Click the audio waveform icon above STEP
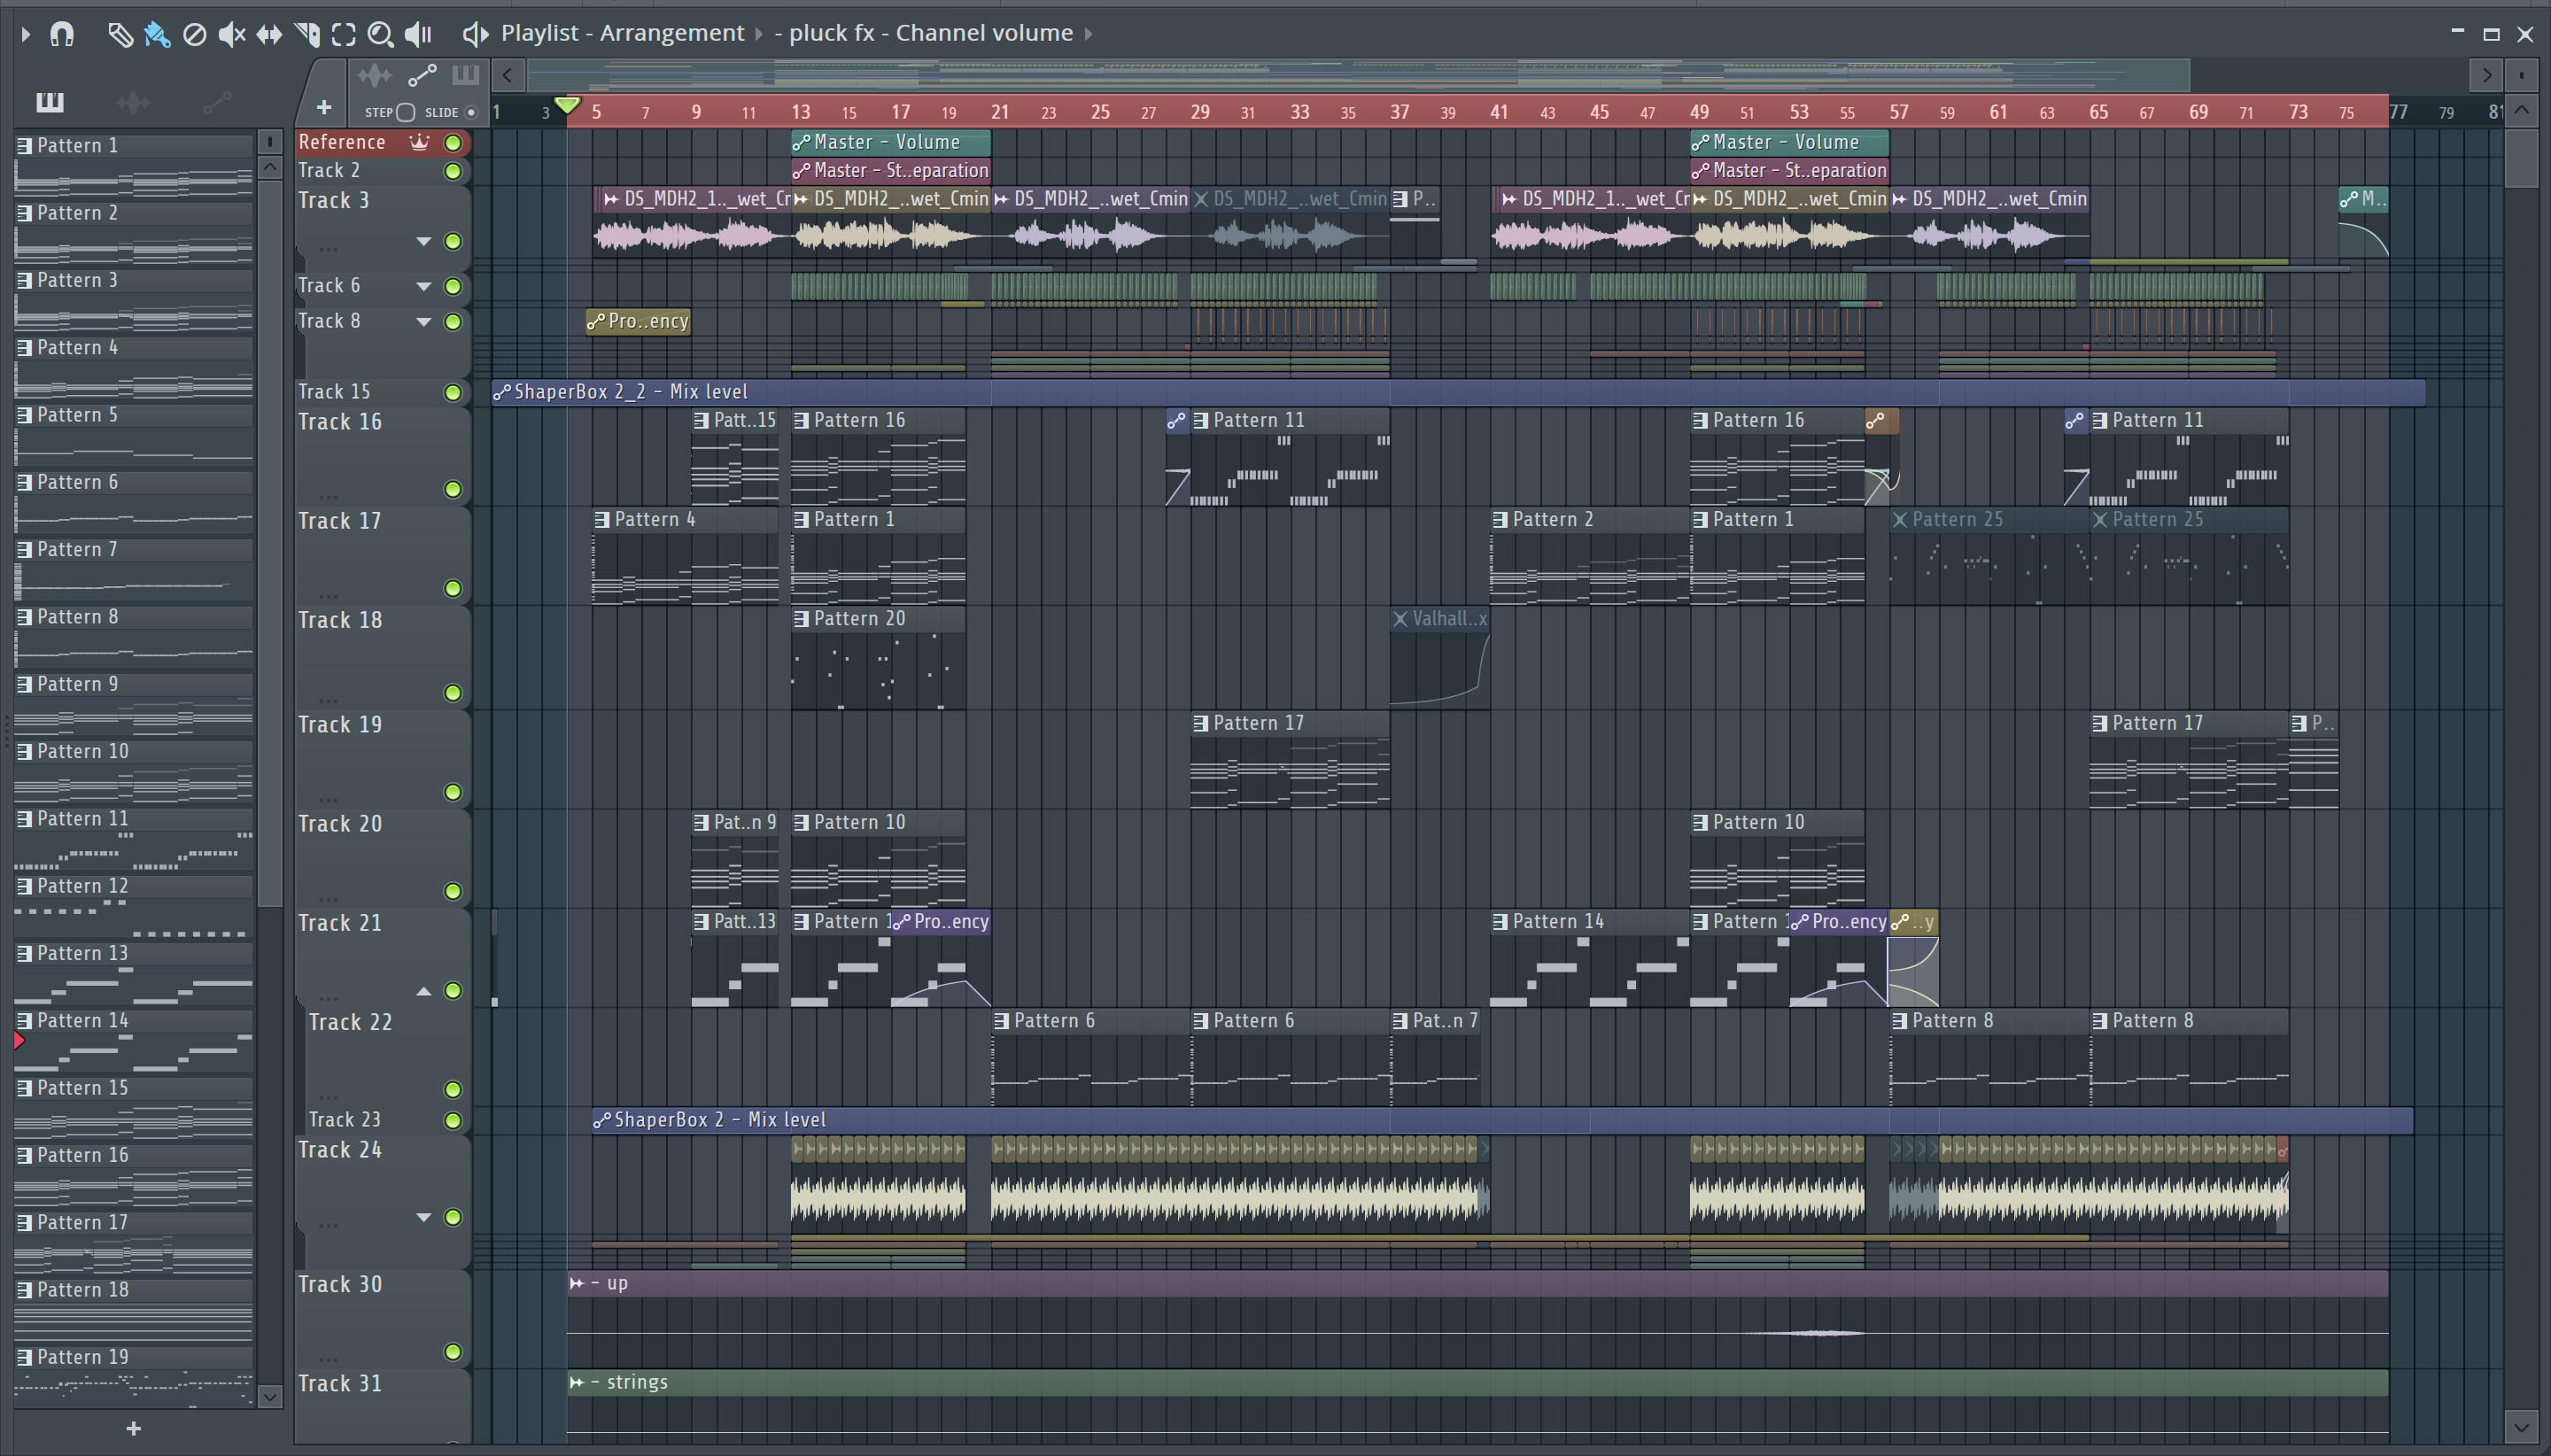Image resolution: width=2551 pixels, height=1456 pixels. coord(374,75)
